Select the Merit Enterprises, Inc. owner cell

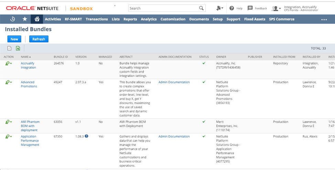227,126
